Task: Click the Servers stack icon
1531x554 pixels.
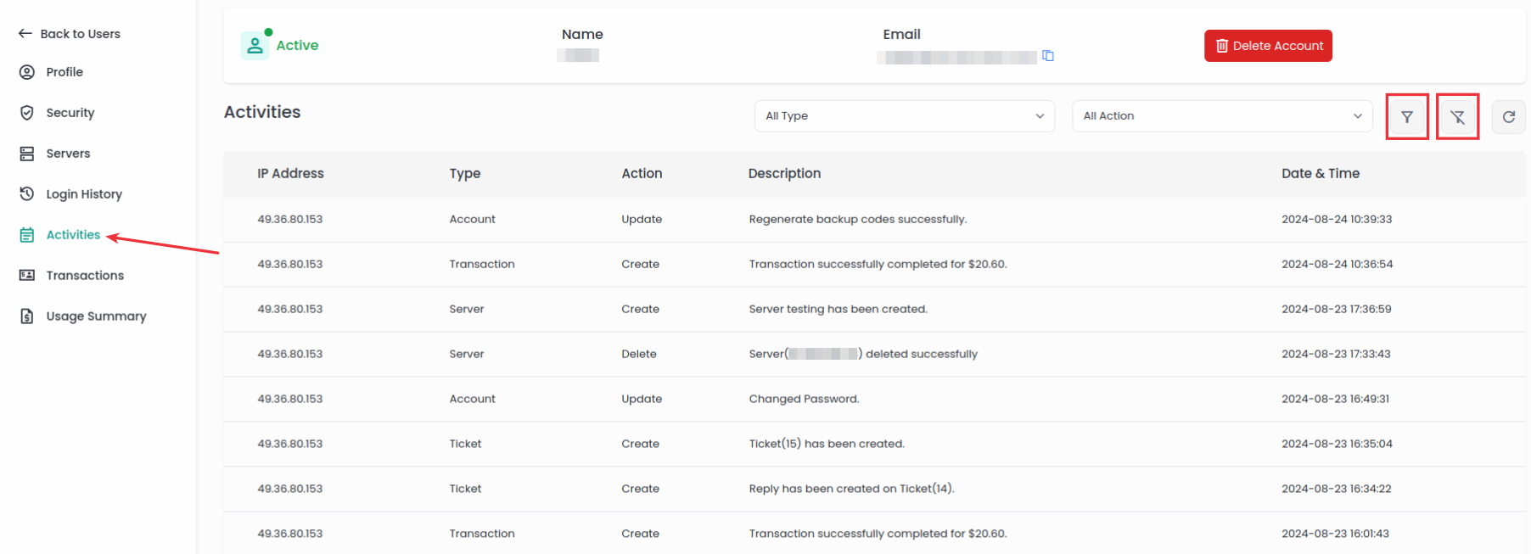Action: coord(27,154)
